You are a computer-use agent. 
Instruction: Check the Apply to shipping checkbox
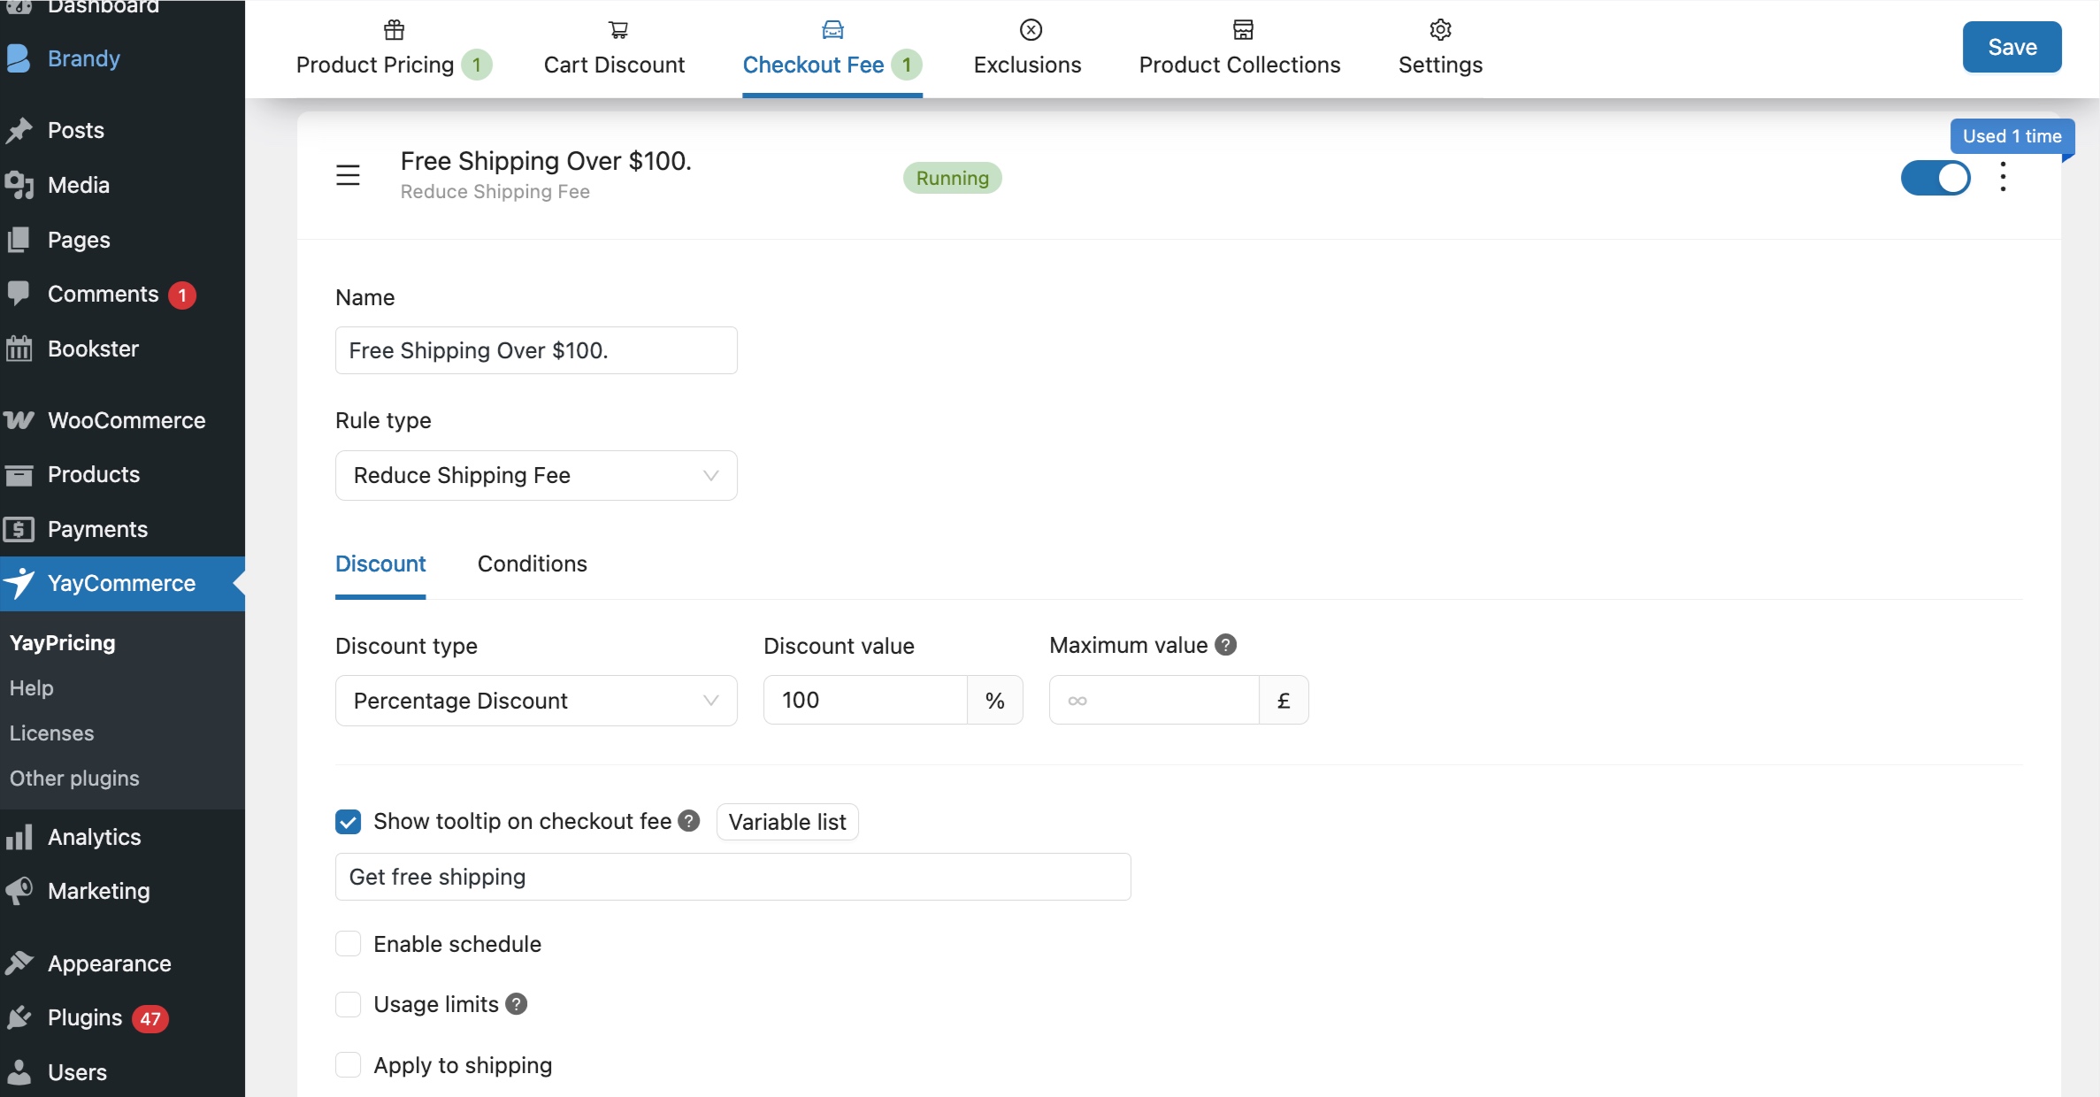(348, 1065)
